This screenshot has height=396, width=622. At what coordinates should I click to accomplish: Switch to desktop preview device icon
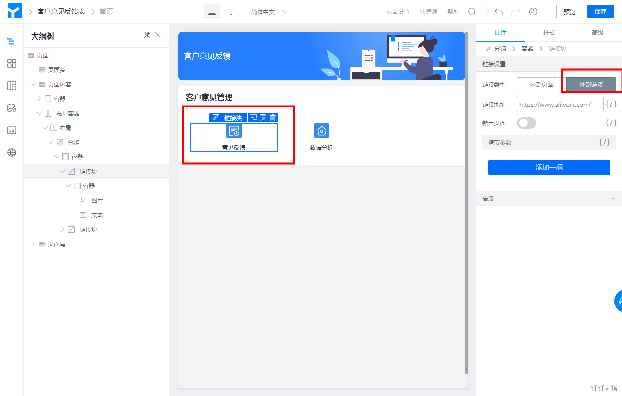coord(212,12)
